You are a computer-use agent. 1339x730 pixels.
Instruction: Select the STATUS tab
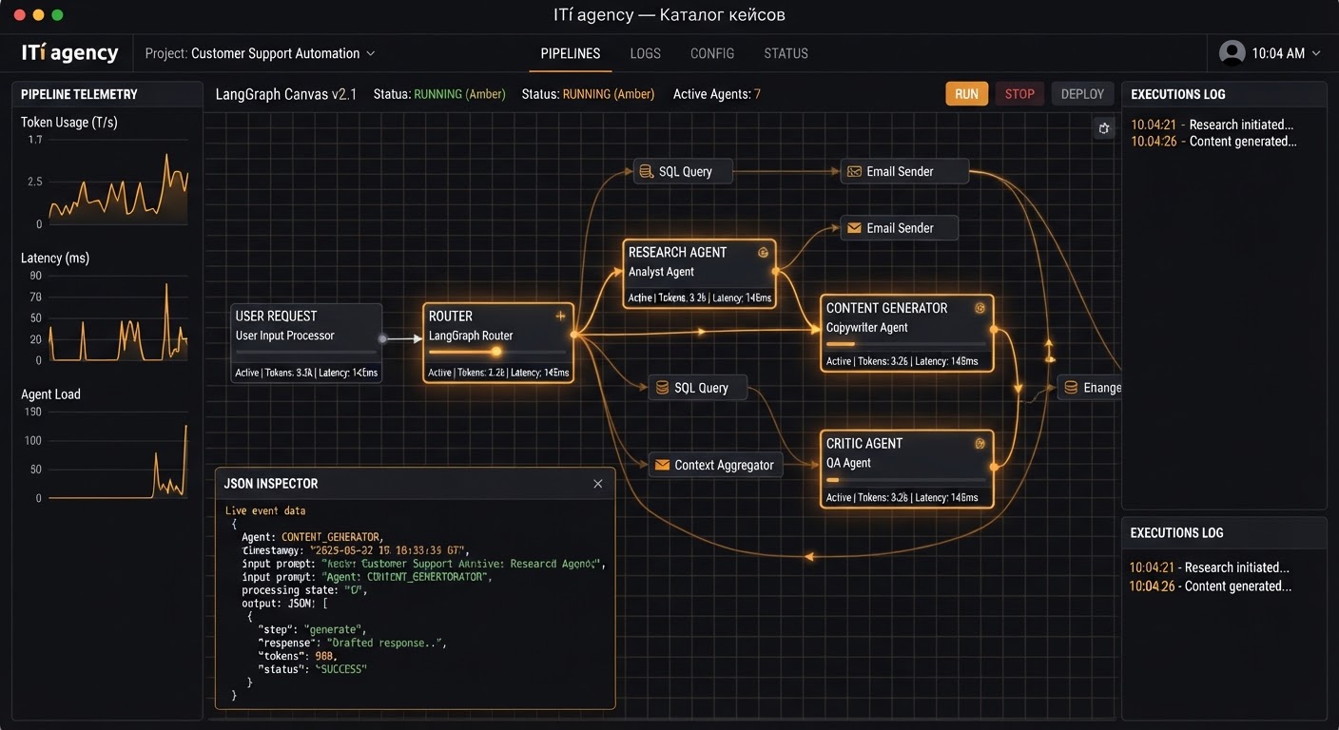786,54
